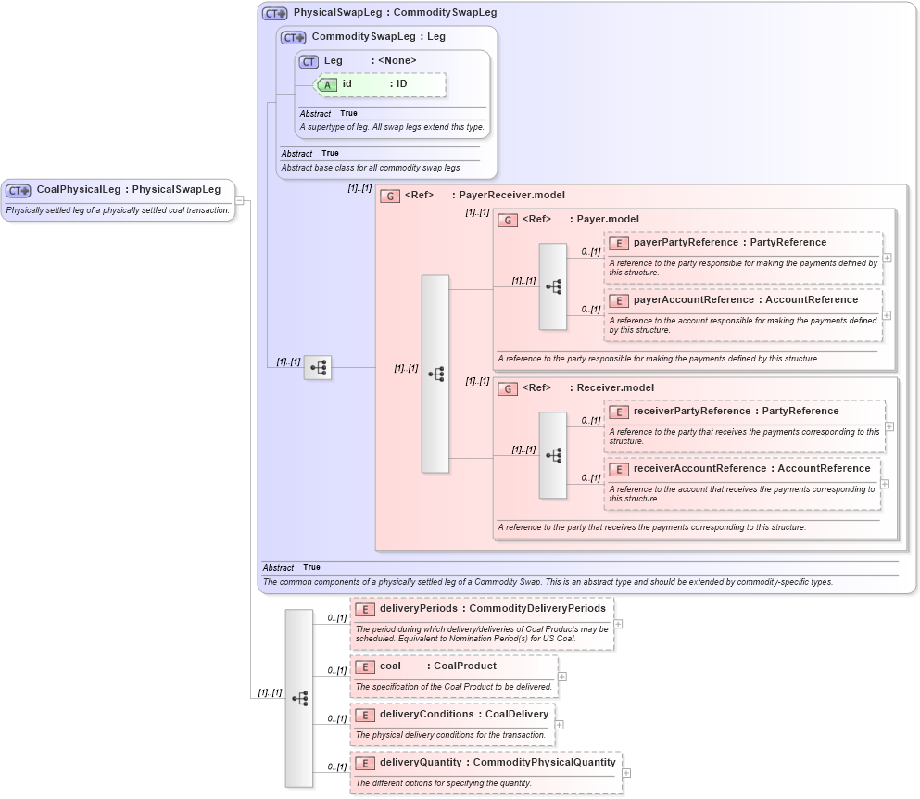
Task: Click Abstract True under the Leg type
Action: 328,113
